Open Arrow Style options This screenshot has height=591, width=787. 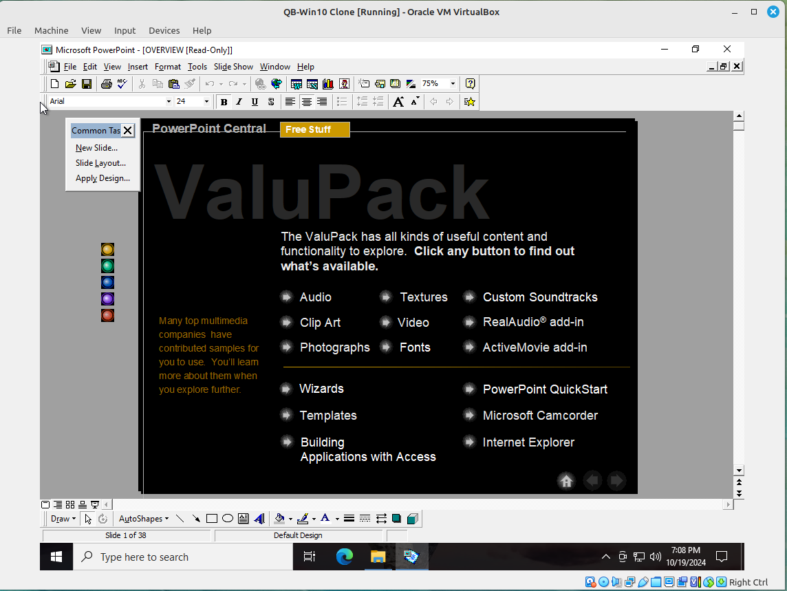point(381,519)
